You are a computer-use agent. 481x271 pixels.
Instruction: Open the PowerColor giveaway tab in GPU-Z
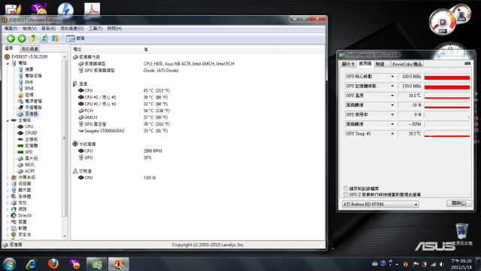(407, 64)
